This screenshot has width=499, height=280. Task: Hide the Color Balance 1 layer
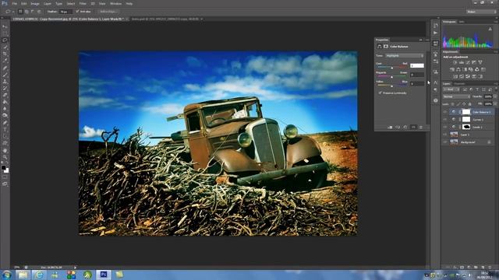click(x=444, y=112)
